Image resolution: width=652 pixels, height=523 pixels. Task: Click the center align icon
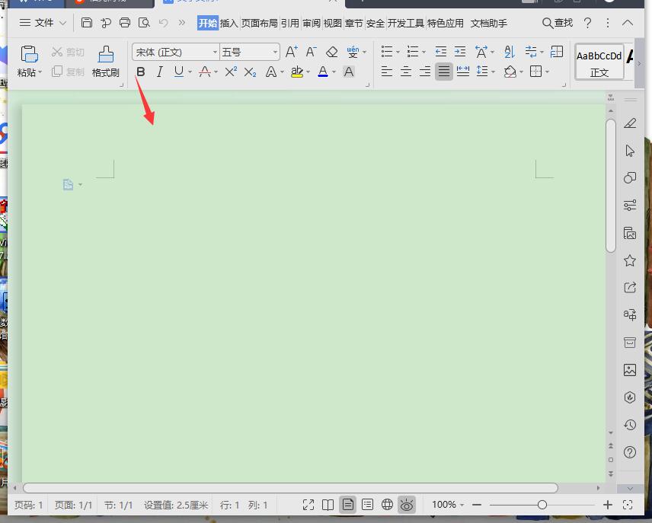[406, 72]
